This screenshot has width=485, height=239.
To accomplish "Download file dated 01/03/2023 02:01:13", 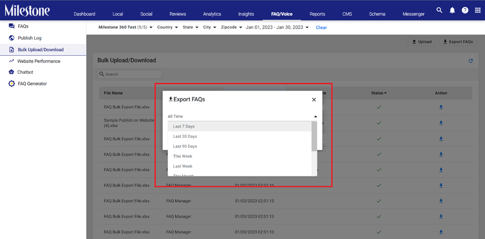I will 441,217.
